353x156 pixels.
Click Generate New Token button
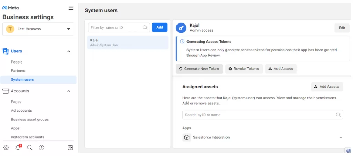click(200, 69)
